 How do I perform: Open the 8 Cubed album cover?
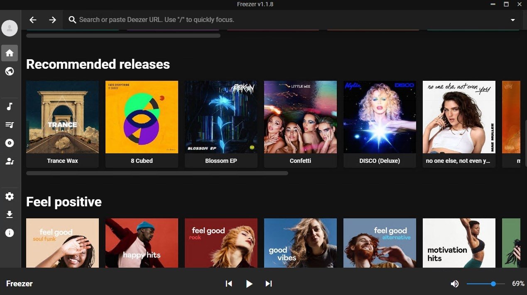tap(142, 117)
